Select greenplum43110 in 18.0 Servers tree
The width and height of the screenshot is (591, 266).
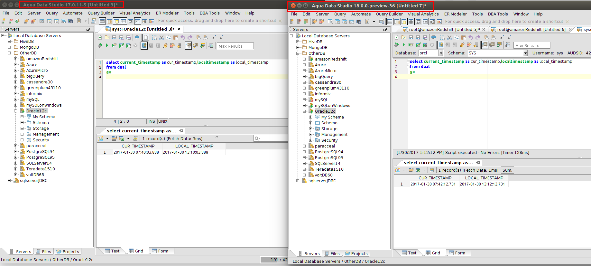point(332,88)
